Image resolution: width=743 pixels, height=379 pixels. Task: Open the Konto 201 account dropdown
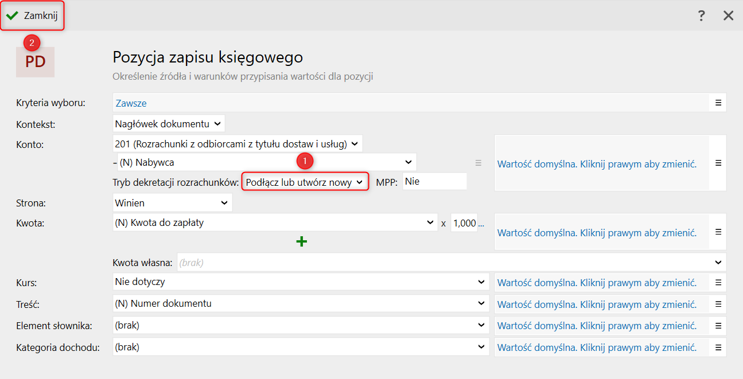238,143
